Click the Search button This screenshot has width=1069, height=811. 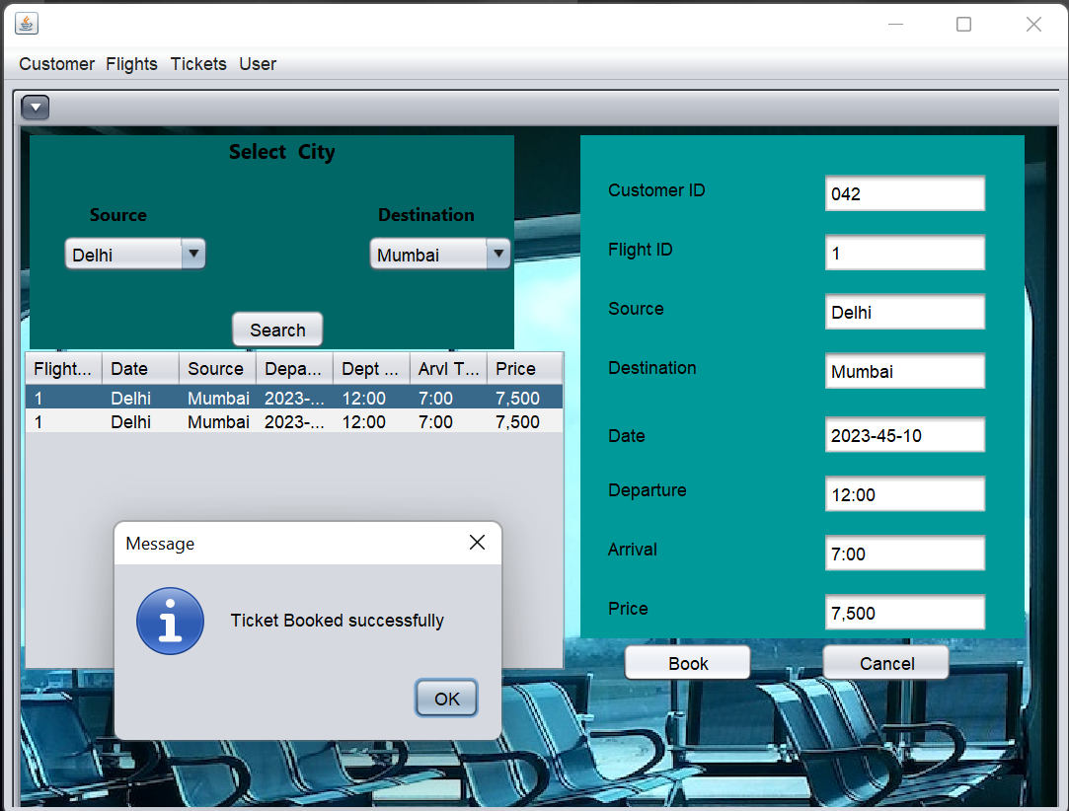click(277, 330)
